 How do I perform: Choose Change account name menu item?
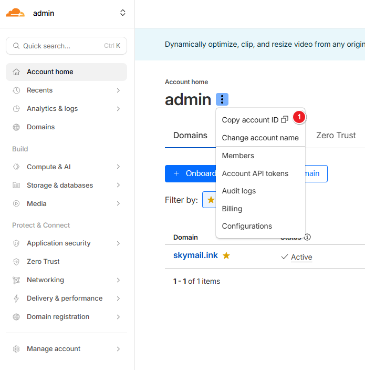click(x=260, y=138)
